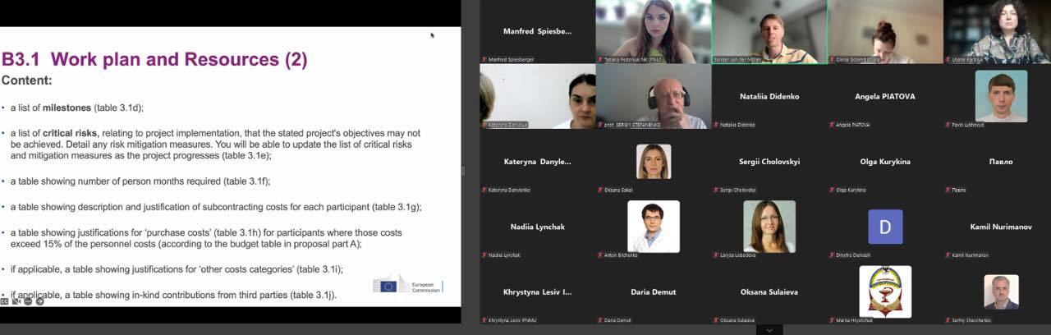Viewport: 1051px width, 335px height.
Task: Click the next arrow icon on slide controls
Action: click(x=39, y=301)
